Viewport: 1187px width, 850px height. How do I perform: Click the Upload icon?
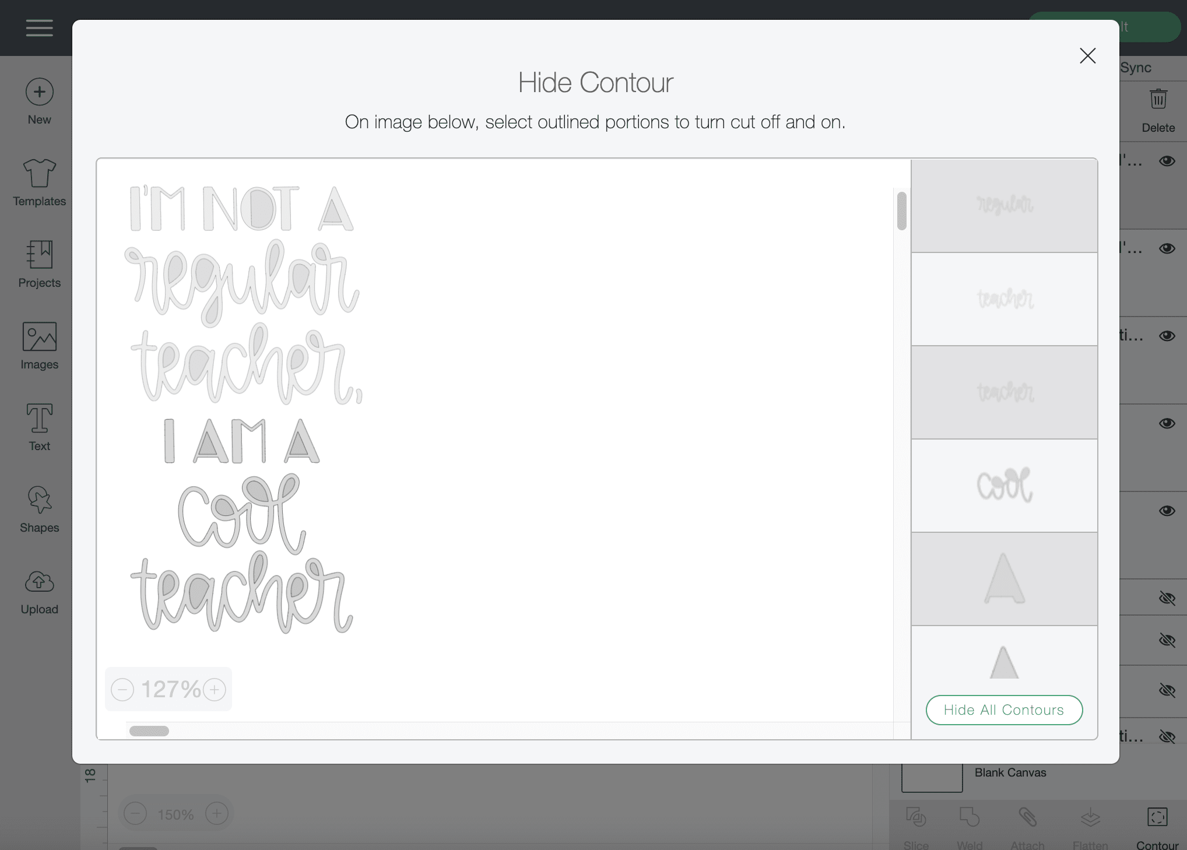pos(39,581)
